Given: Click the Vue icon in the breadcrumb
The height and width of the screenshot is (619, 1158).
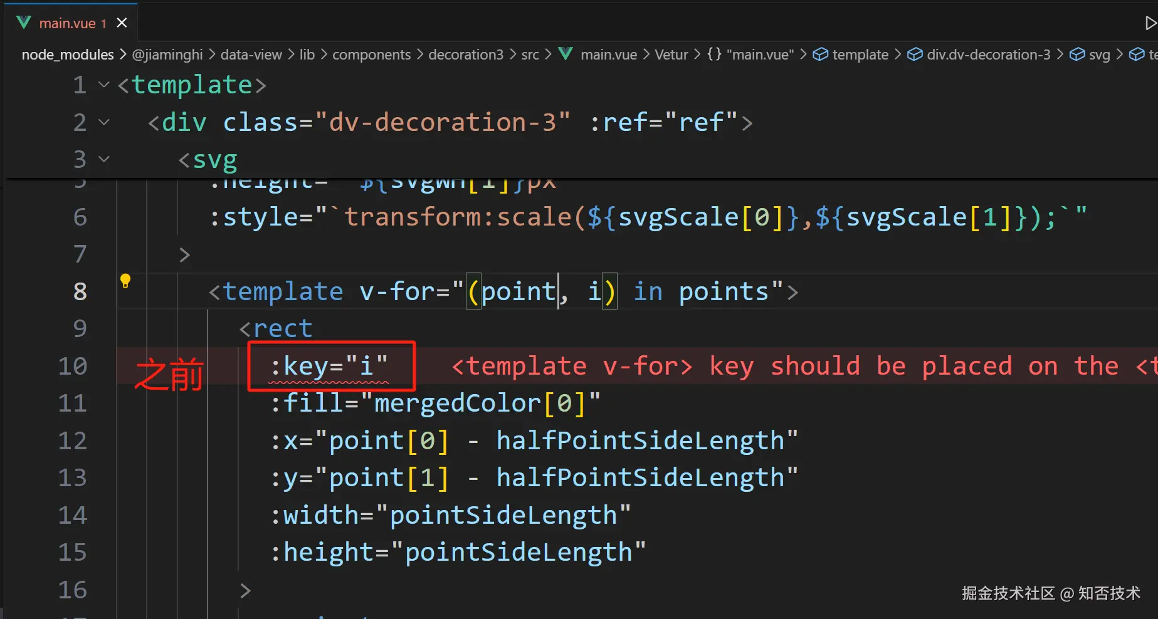Looking at the screenshot, I should (x=566, y=55).
